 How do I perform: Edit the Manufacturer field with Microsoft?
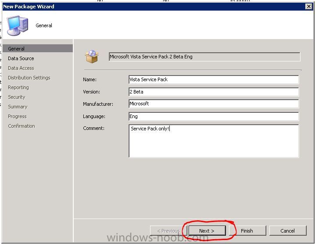click(x=214, y=104)
